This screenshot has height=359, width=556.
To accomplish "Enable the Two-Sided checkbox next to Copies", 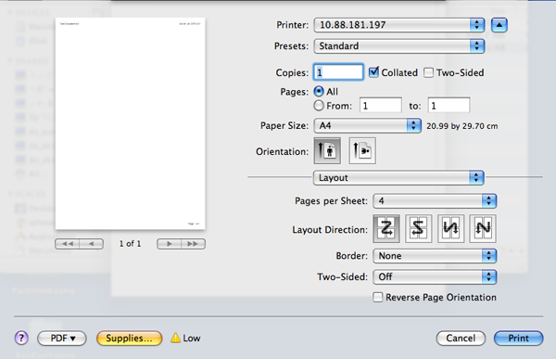I will pyautogui.click(x=428, y=72).
